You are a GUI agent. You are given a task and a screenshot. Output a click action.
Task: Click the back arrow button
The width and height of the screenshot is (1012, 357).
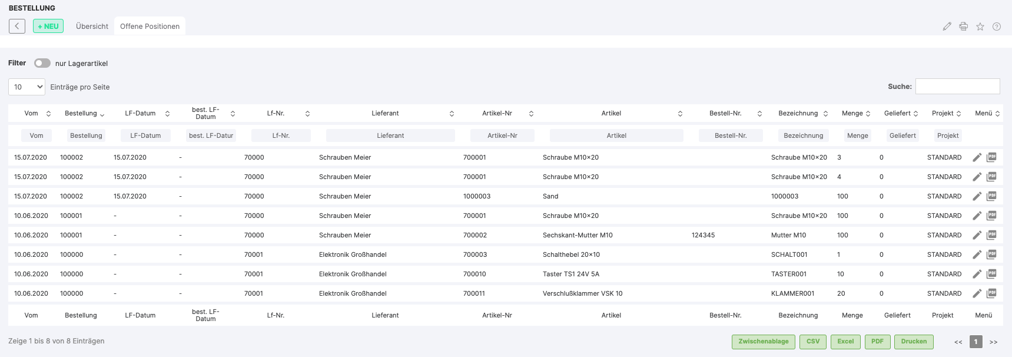17,26
